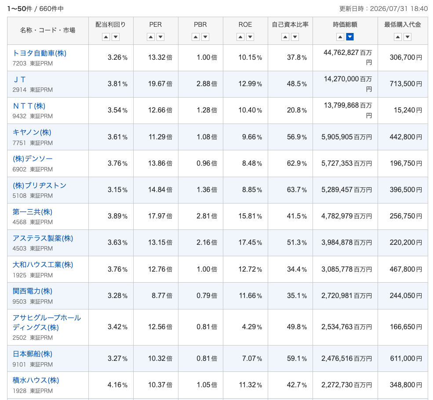This screenshot has width=433, height=400.
Task: Select 関西電力 PER value 8.77倍
Action: tap(162, 296)
